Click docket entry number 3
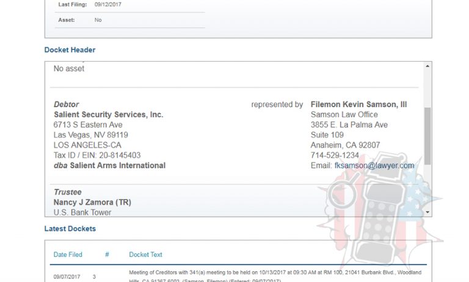Viewport: 469px width, 282px height. click(94, 277)
